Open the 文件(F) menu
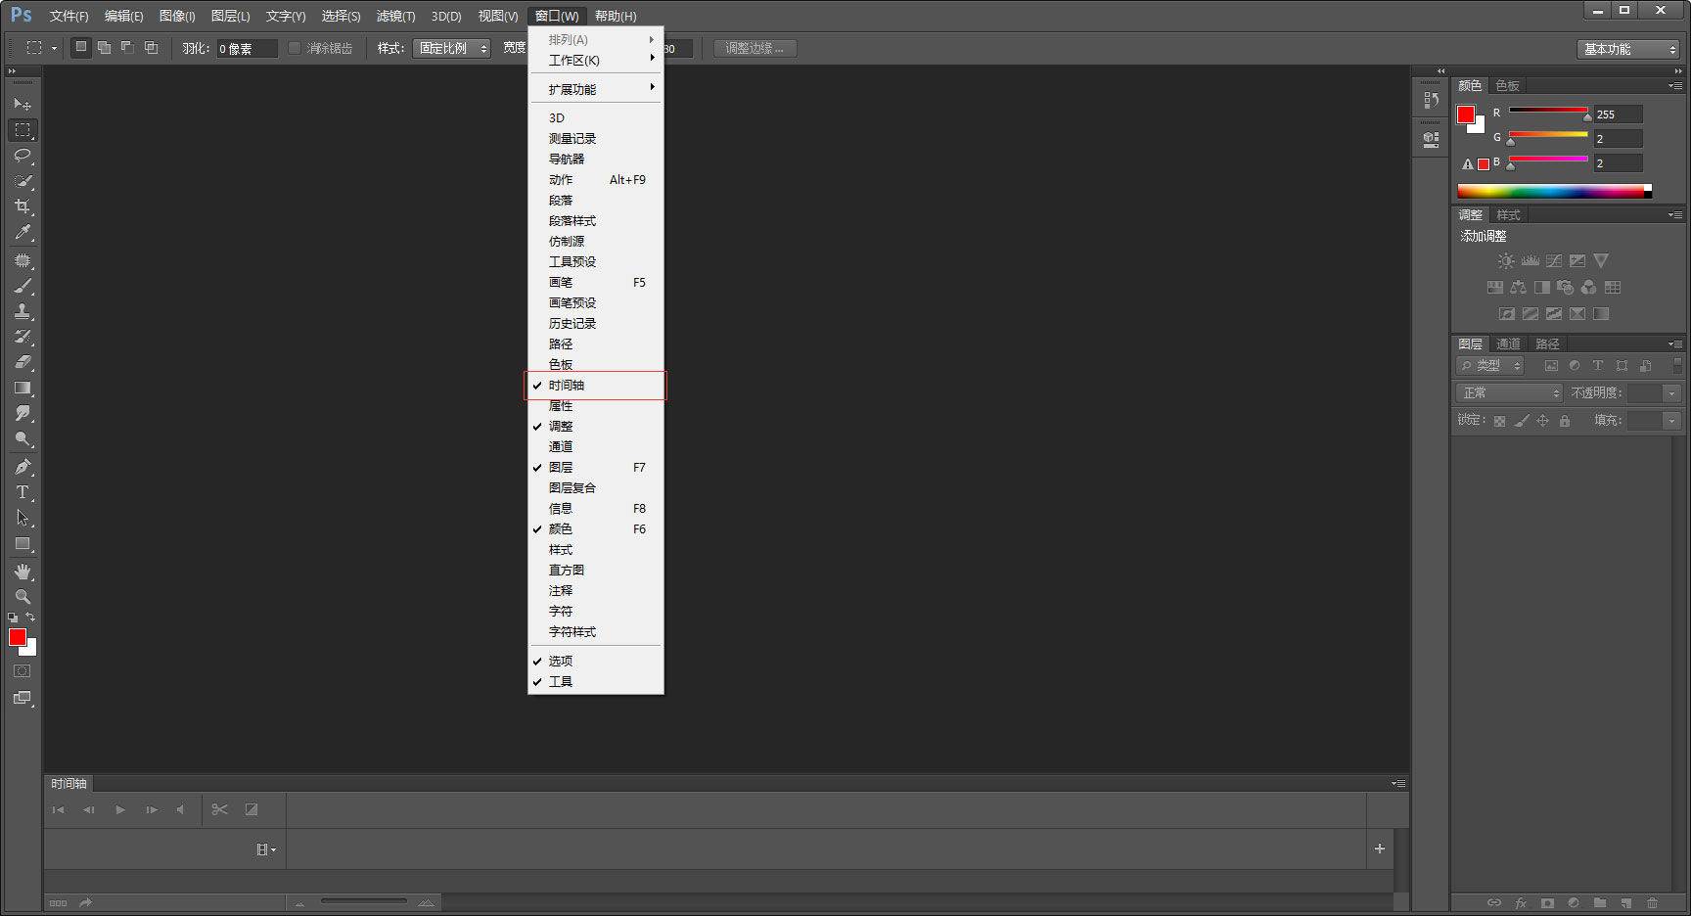 (69, 17)
